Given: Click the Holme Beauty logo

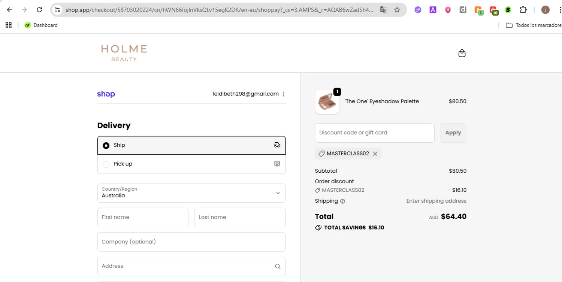Looking at the screenshot, I should click(x=124, y=53).
